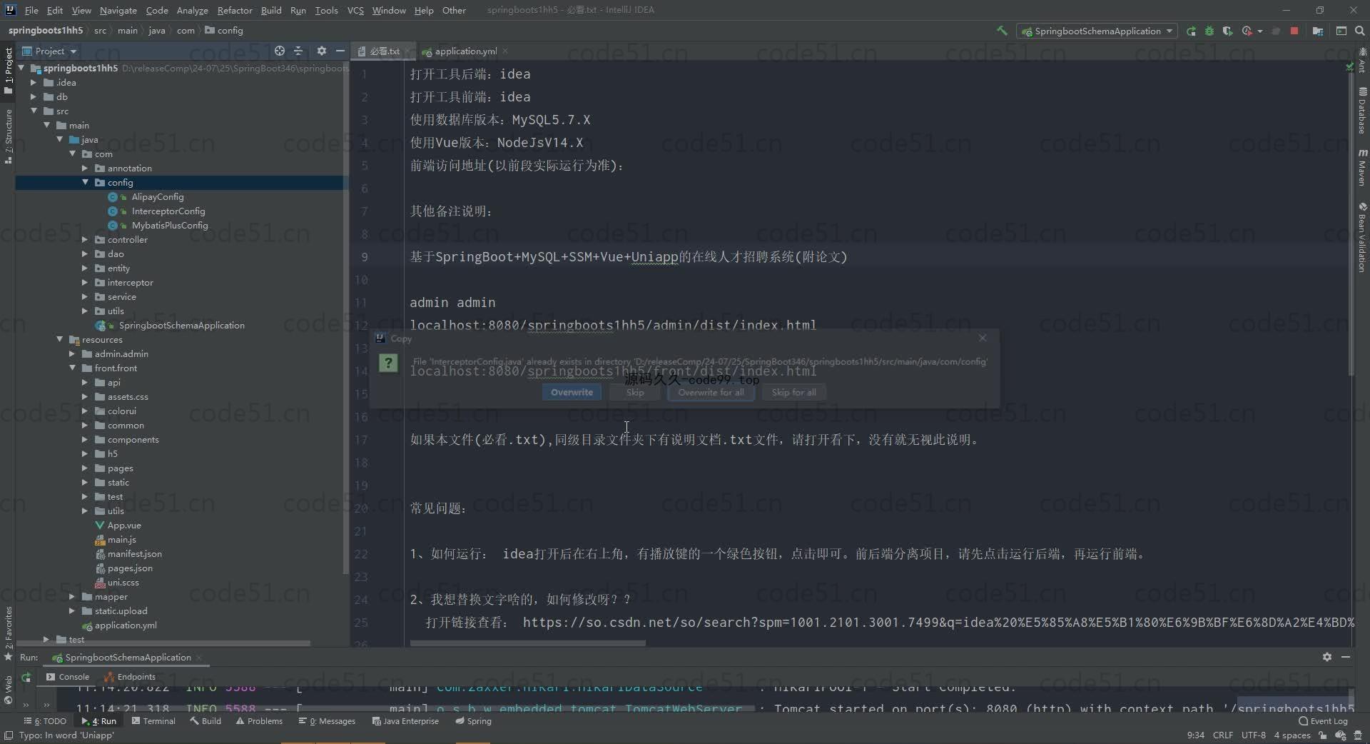The height and width of the screenshot is (744, 1370).
Task: Hide the Project panel with minus icon
Action: coord(340,51)
